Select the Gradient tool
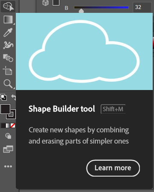The height and width of the screenshot is (192, 154). [x=8, y=20]
